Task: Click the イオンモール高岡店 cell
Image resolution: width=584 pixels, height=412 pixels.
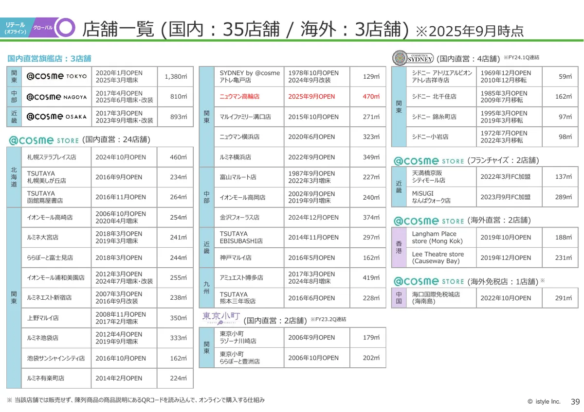Action: click(249, 197)
